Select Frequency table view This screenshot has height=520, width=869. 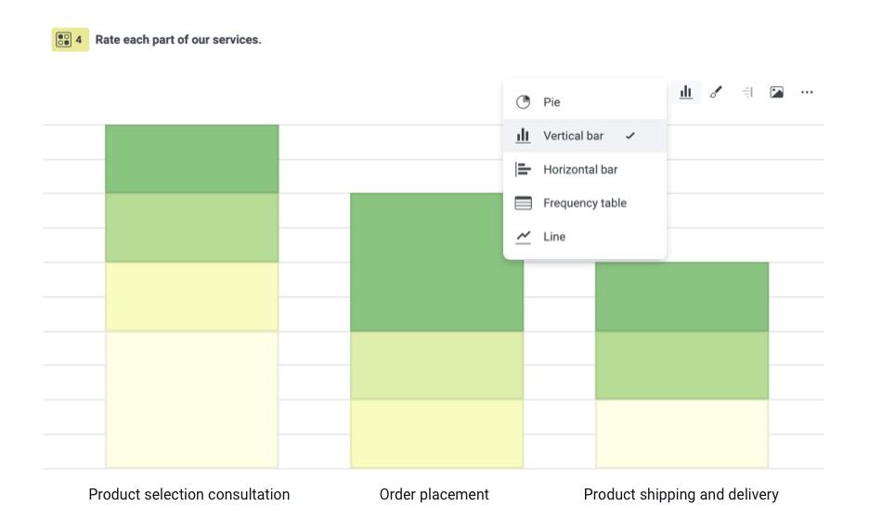[x=584, y=202]
